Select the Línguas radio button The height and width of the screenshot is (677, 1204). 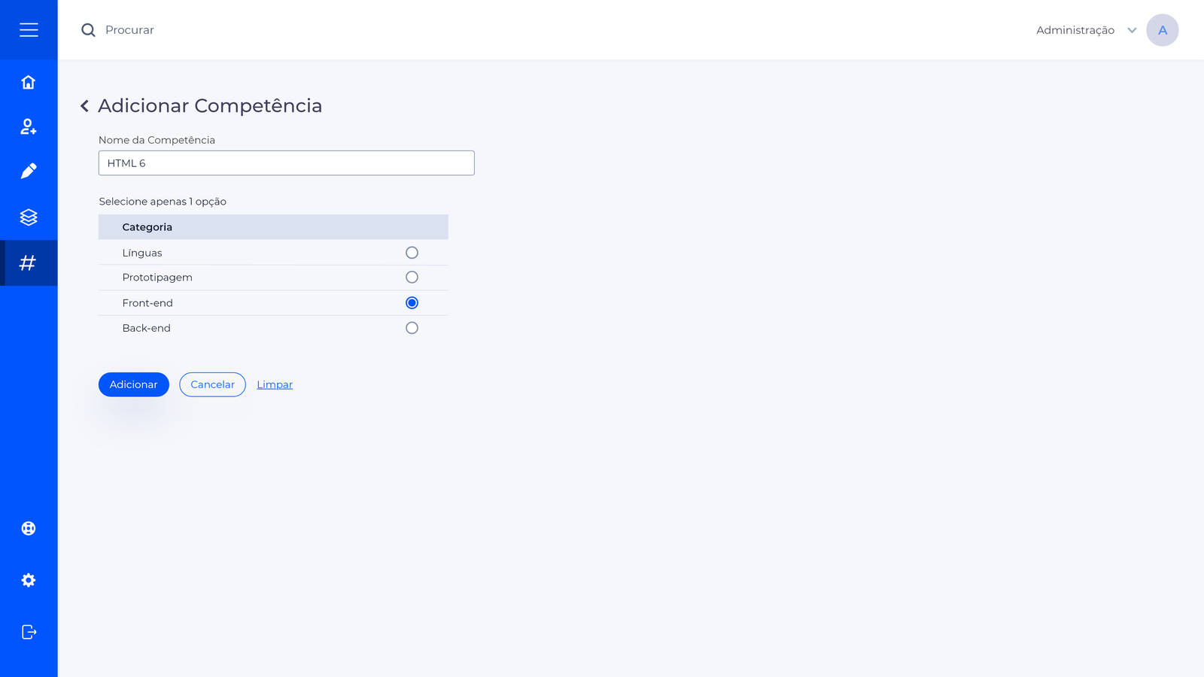click(412, 253)
